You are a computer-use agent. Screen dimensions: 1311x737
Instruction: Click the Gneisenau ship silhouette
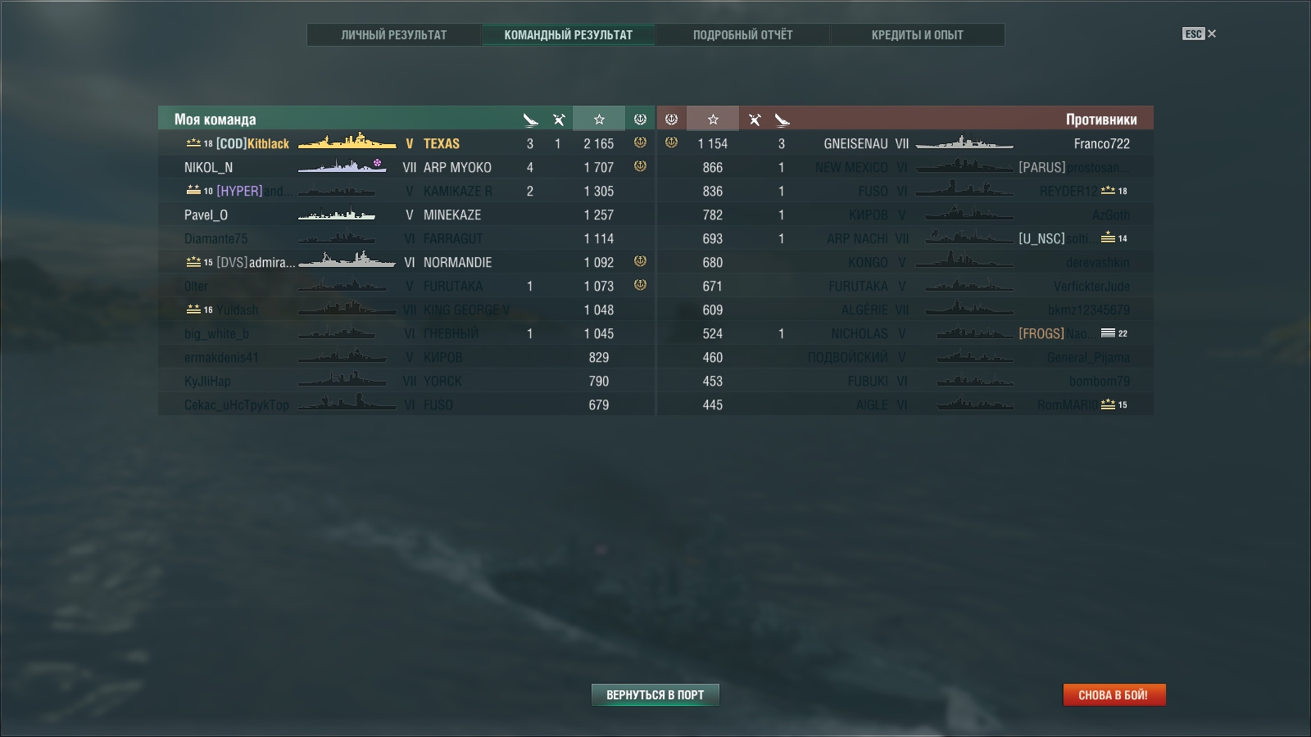click(x=964, y=143)
